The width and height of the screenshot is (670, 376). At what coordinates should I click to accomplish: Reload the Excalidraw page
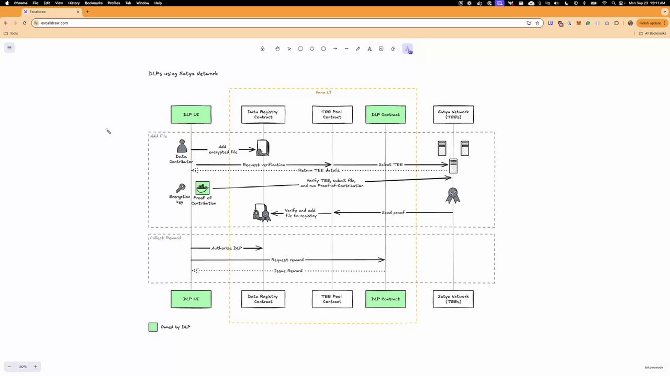[25, 23]
